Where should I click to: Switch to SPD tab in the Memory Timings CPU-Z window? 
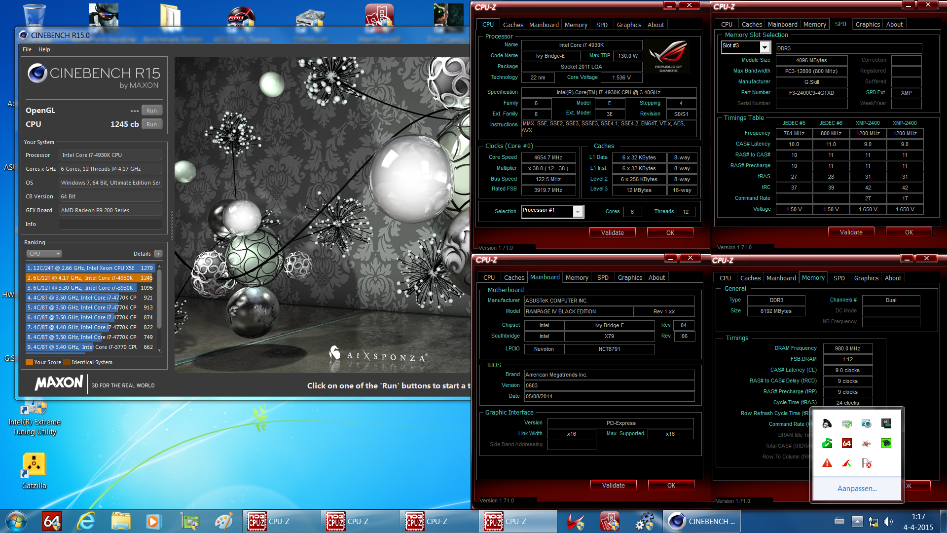pos(839,278)
